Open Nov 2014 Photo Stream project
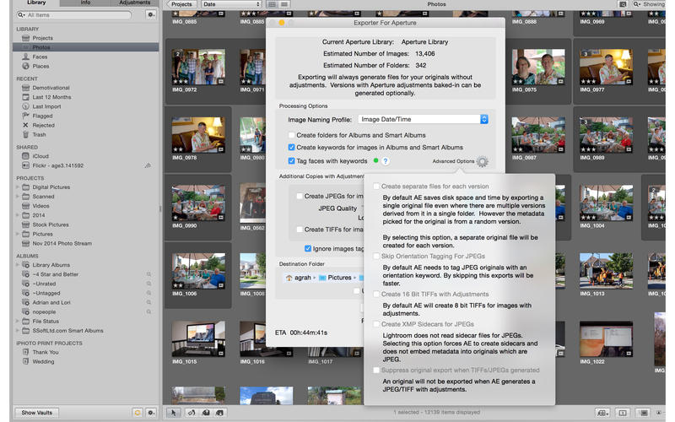Viewport: 675px width, 422px height. (x=62, y=244)
